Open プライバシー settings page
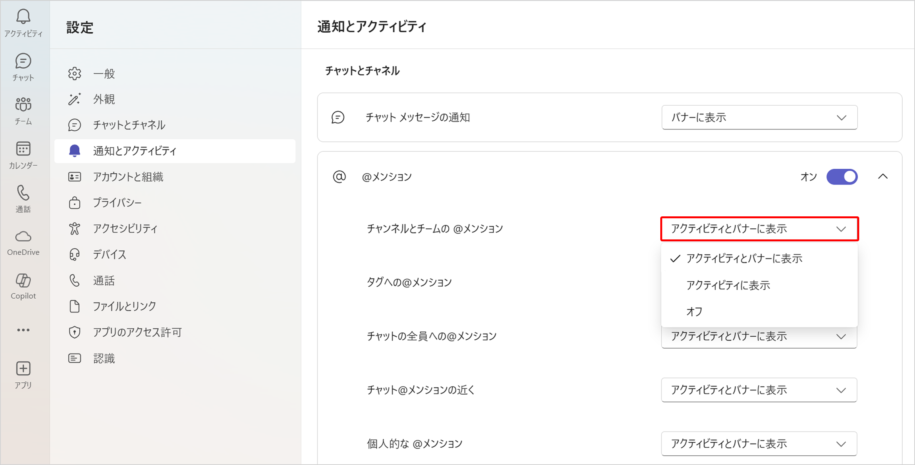 tap(117, 203)
